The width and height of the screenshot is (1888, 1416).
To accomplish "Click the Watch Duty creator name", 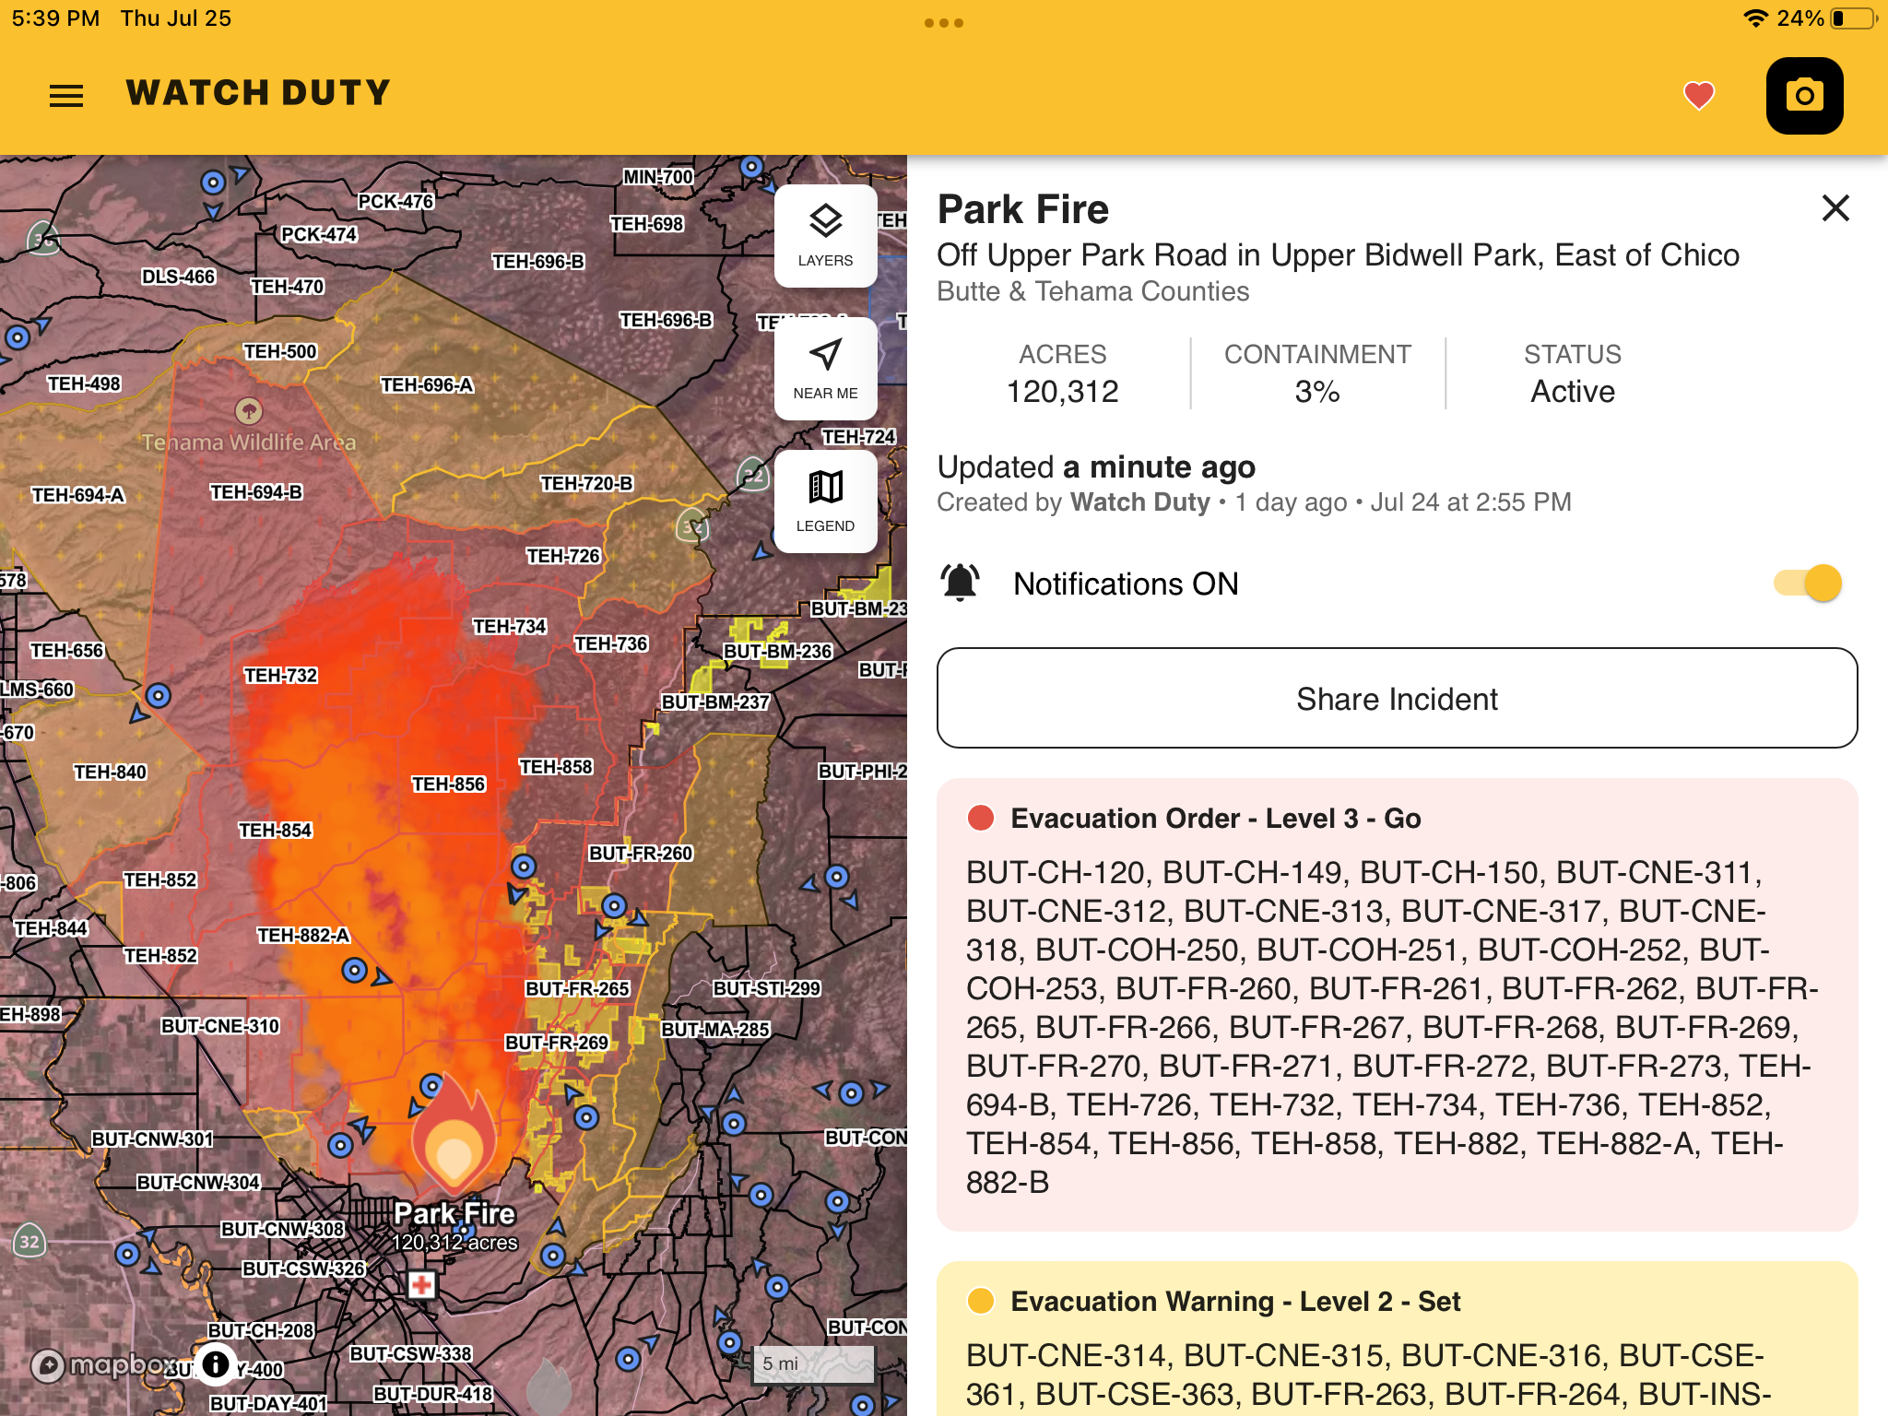I will pos(1140,501).
